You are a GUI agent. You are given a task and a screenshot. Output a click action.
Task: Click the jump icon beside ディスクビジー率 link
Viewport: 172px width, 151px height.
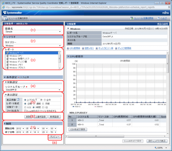[97, 48]
